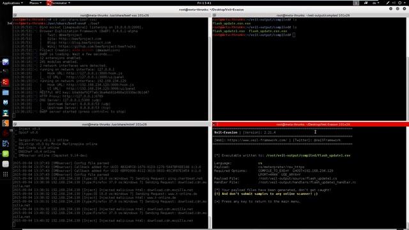The height and width of the screenshot is (230, 409).
Task: Click the red Veil-Evasion terminal title bar
Action: [313, 125]
